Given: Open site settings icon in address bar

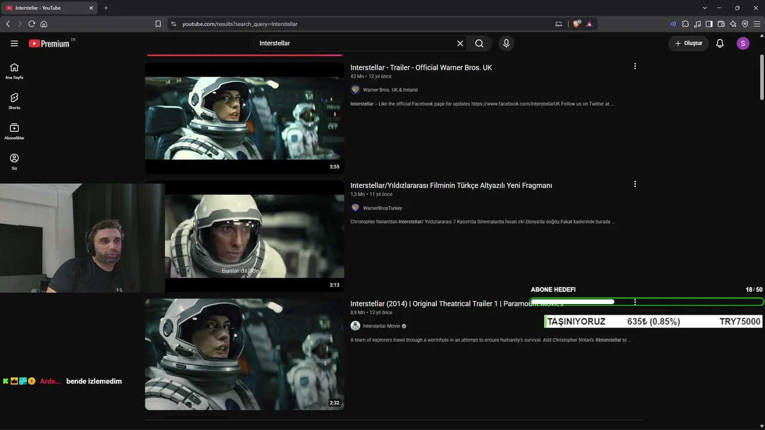Looking at the screenshot, I should [x=174, y=24].
